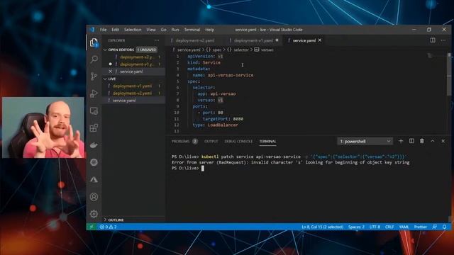The height and width of the screenshot is (255, 454).
Task: Open the Help menu
Action: coord(210,30)
